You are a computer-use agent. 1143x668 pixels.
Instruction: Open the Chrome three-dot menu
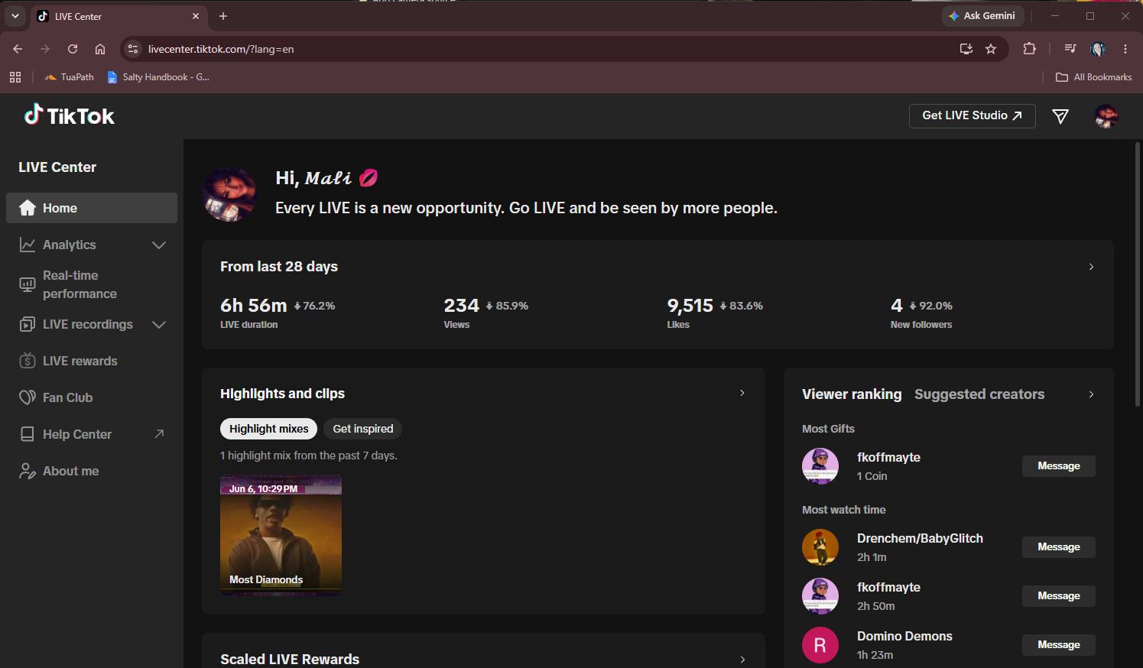tap(1125, 49)
